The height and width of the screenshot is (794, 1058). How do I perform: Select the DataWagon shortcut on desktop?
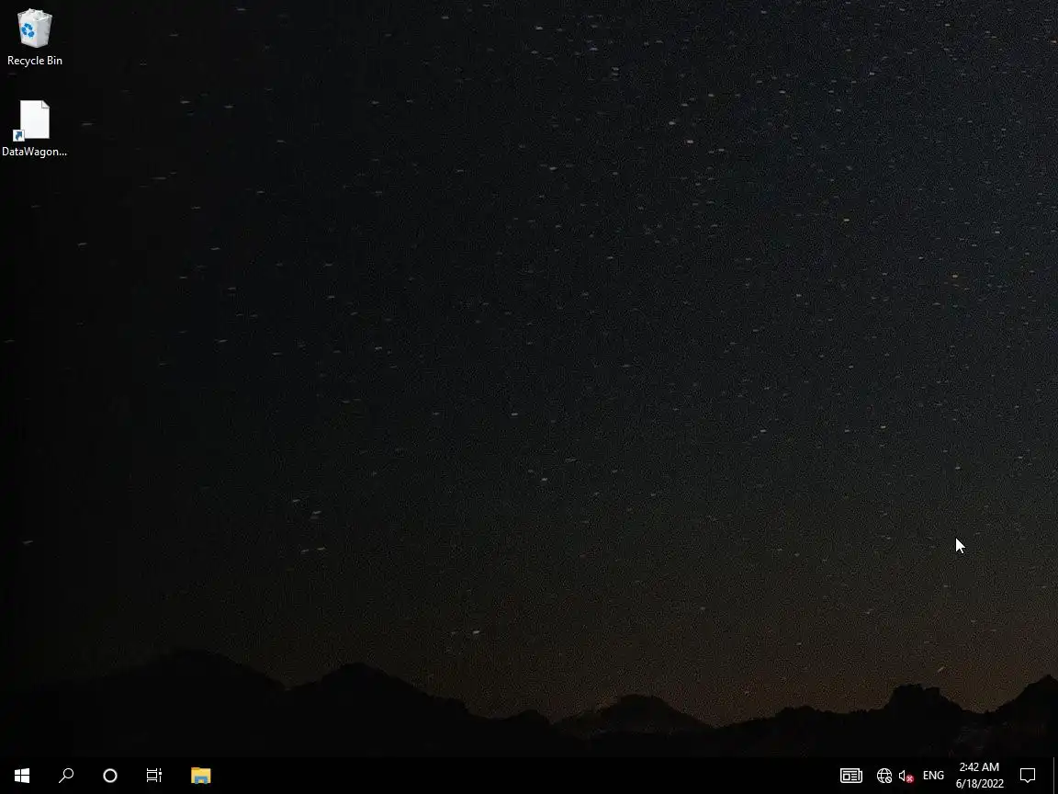point(34,129)
